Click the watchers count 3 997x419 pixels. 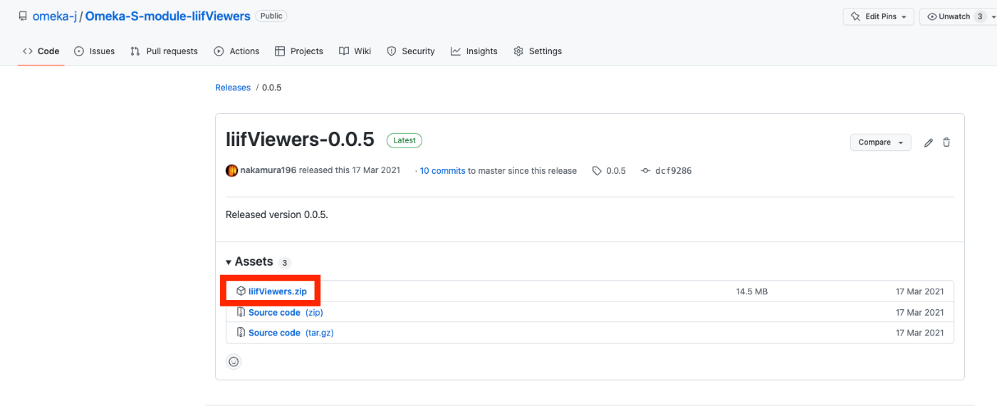coord(980,16)
